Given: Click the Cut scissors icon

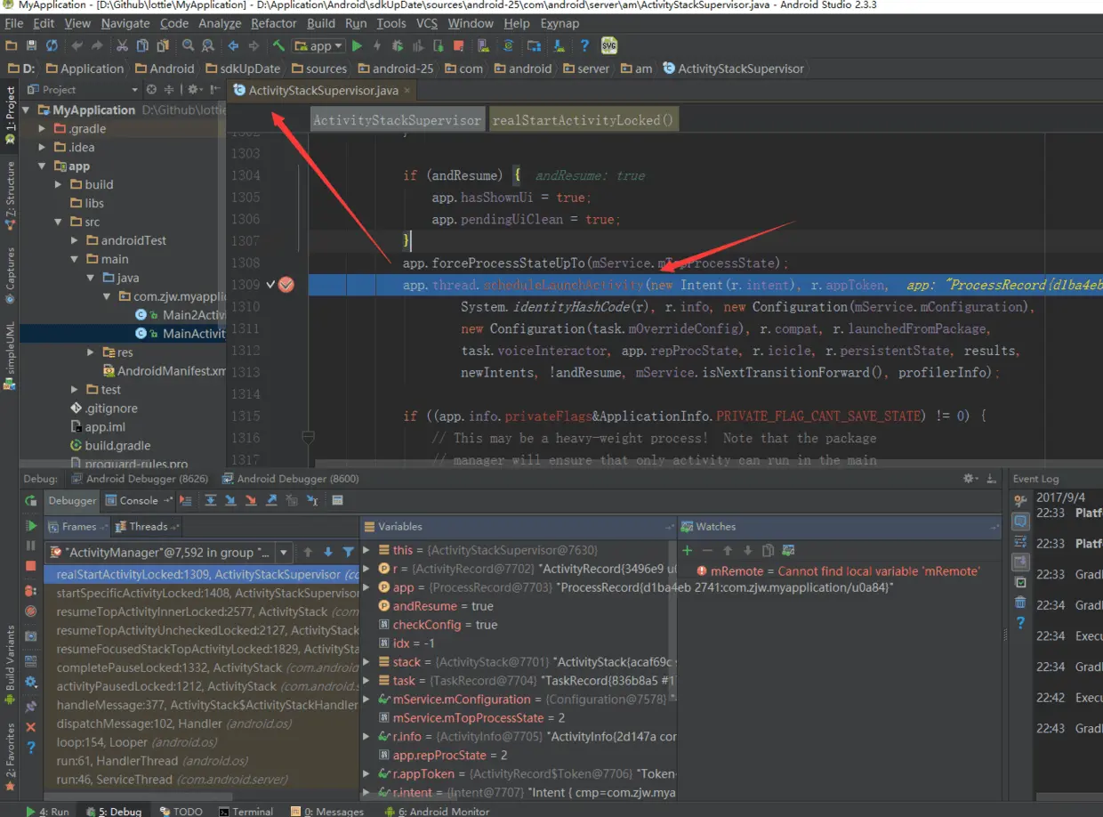Looking at the screenshot, I should point(121,46).
